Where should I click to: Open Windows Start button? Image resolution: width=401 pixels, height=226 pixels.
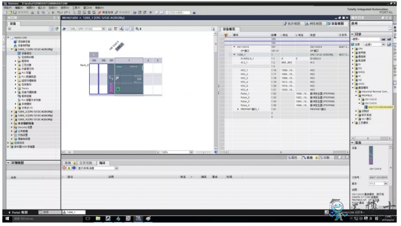point(7,219)
